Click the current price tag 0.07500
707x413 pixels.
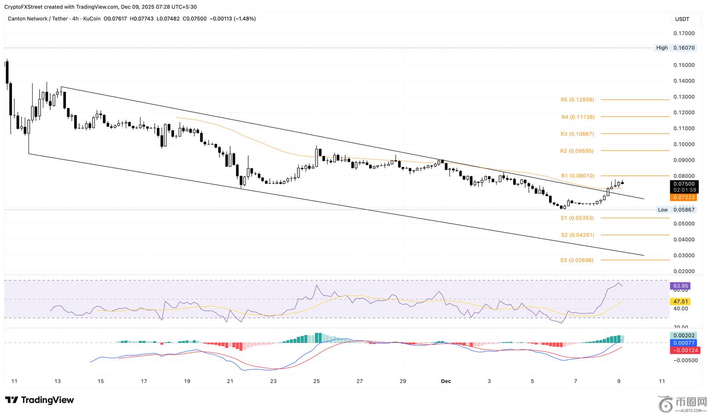pos(684,184)
